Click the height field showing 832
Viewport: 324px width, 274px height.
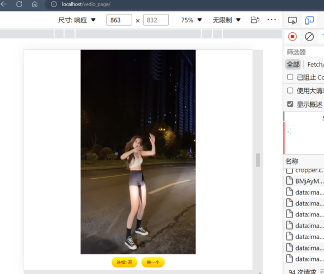coord(156,20)
